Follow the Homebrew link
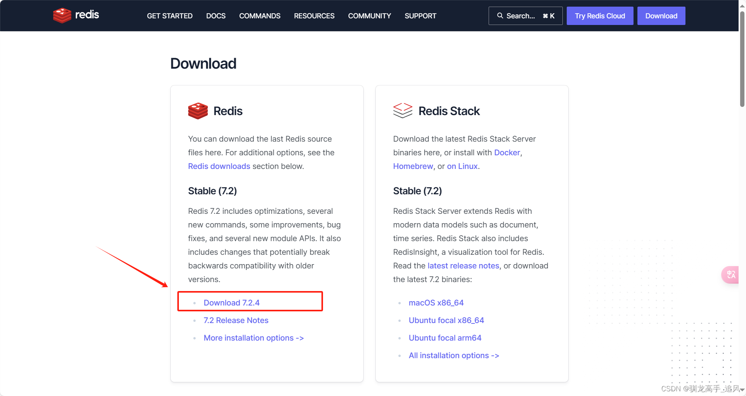Viewport: 746px width, 396px height. tap(413, 166)
